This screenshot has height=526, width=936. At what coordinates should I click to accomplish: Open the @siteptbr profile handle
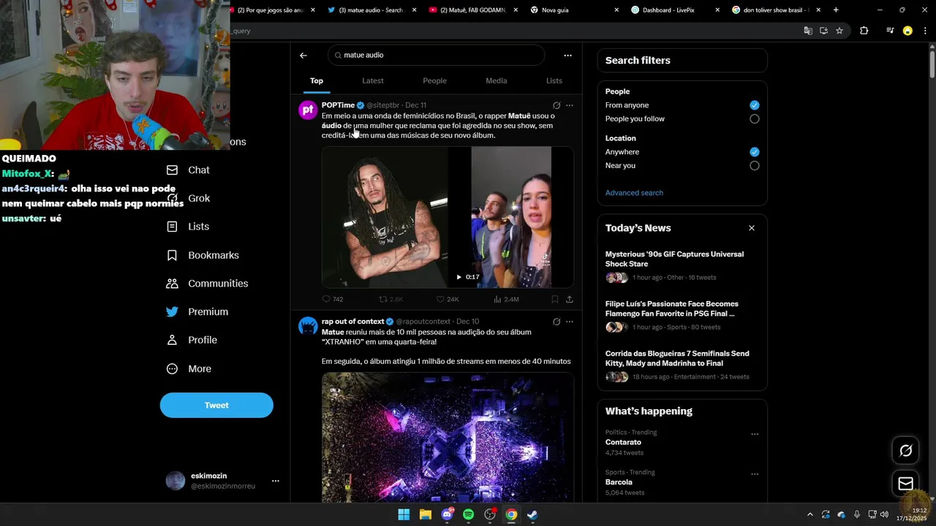[383, 105]
